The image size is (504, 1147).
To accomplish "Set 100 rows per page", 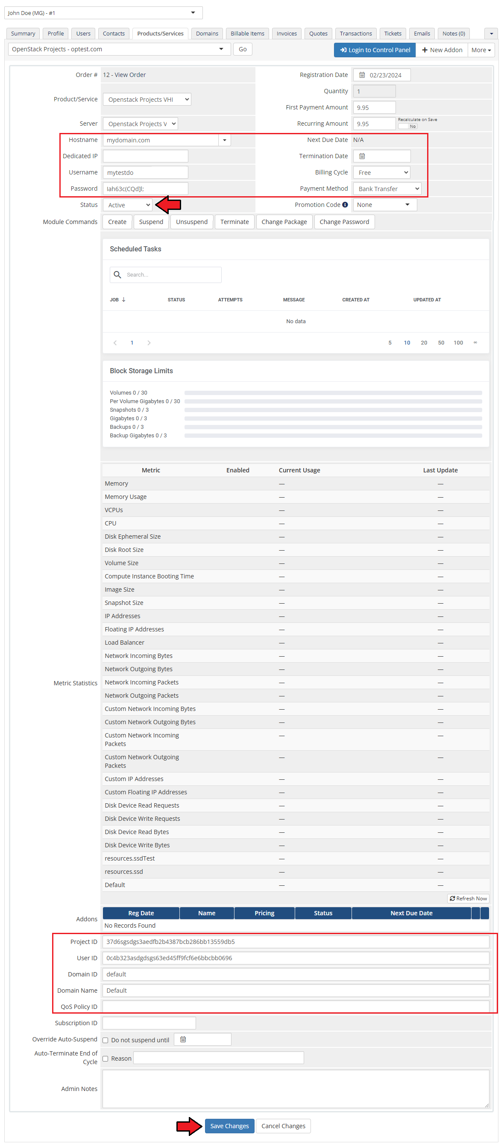I will [x=458, y=342].
